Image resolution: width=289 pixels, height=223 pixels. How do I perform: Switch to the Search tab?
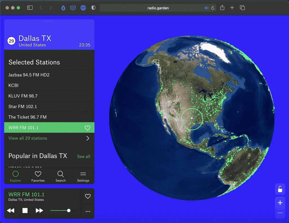60,176
